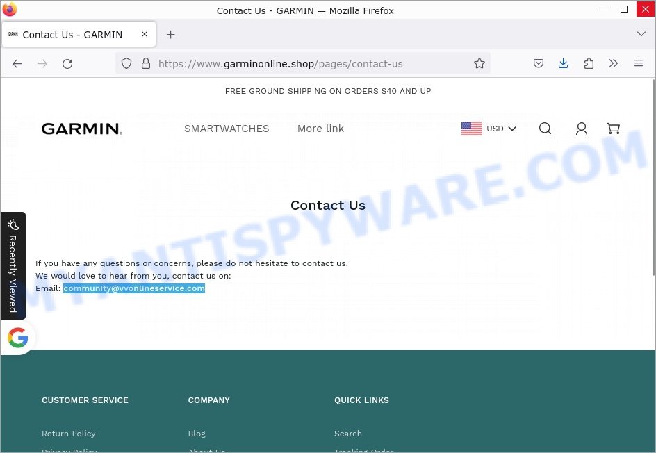Click the page vertical scrollbar
656x453 pixels.
point(653,178)
